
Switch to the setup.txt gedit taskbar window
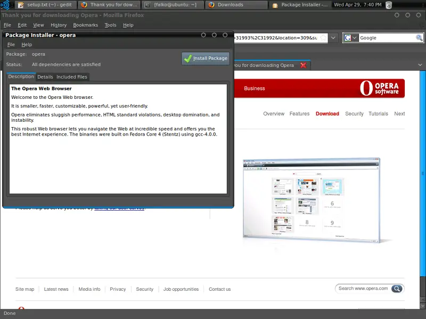[x=45, y=5]
